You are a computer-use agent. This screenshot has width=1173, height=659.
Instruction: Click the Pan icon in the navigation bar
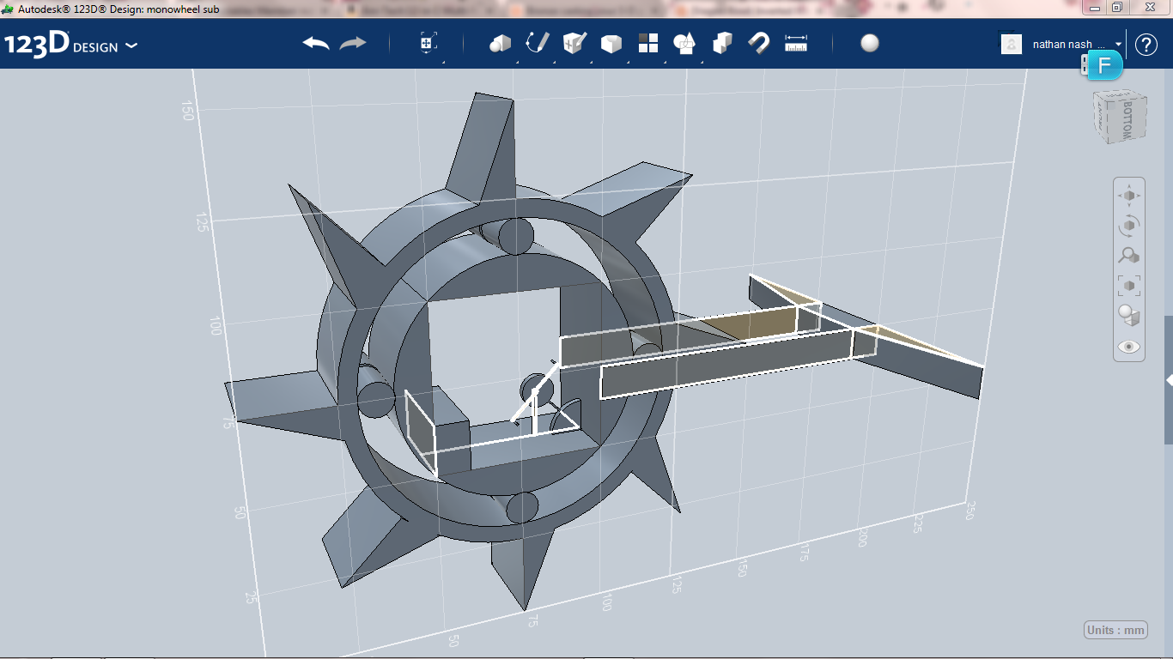coord(1128,195)
